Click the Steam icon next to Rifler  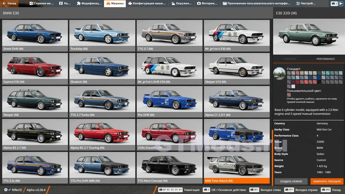pos(10,190)
